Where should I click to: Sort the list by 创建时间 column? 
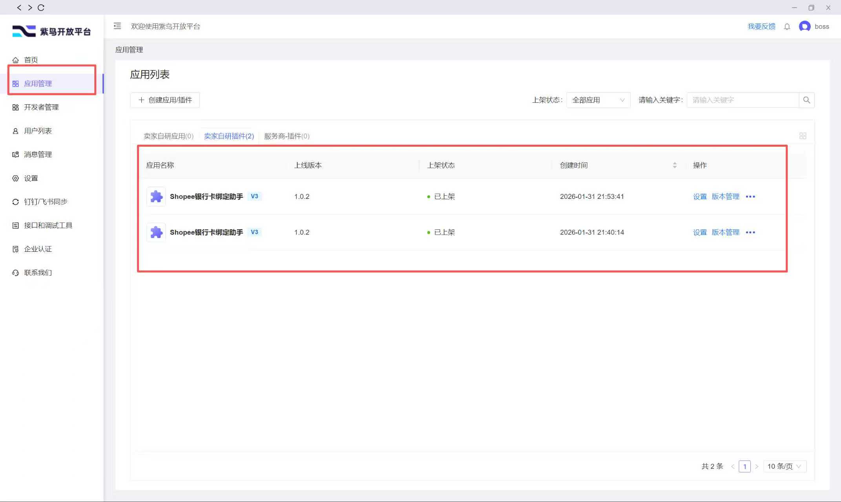pyautogui.click(x=675, y=165)
